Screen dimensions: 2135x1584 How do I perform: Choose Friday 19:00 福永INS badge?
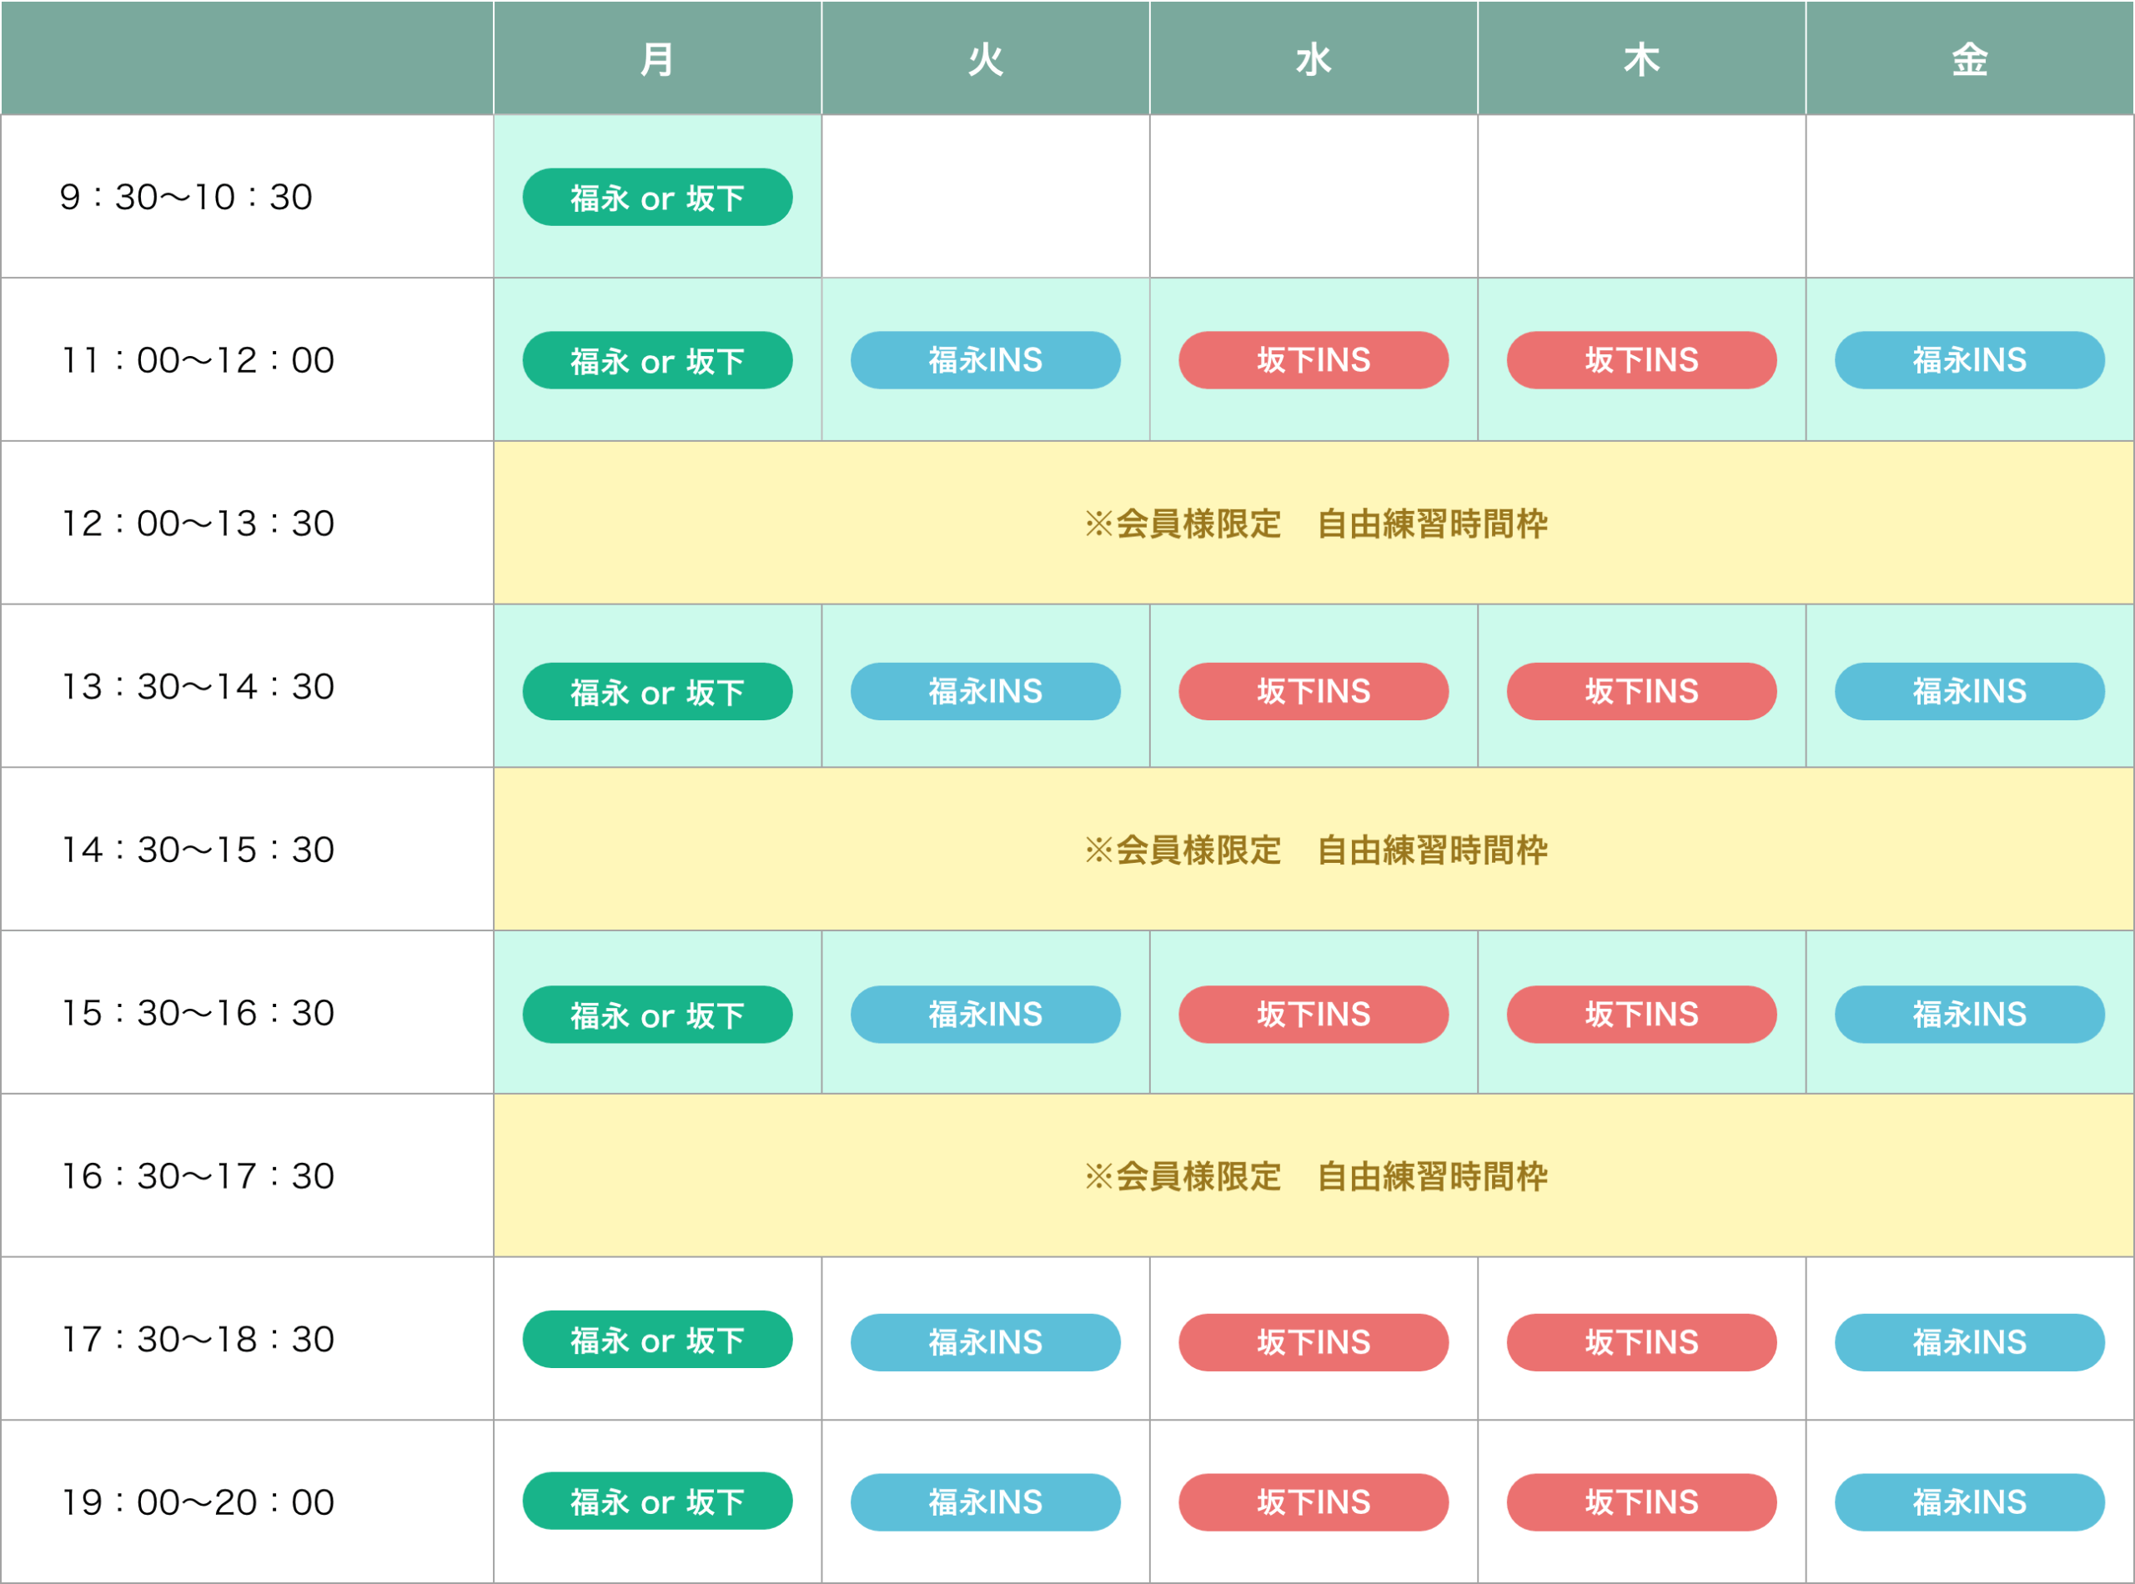coord(1969,1502)
